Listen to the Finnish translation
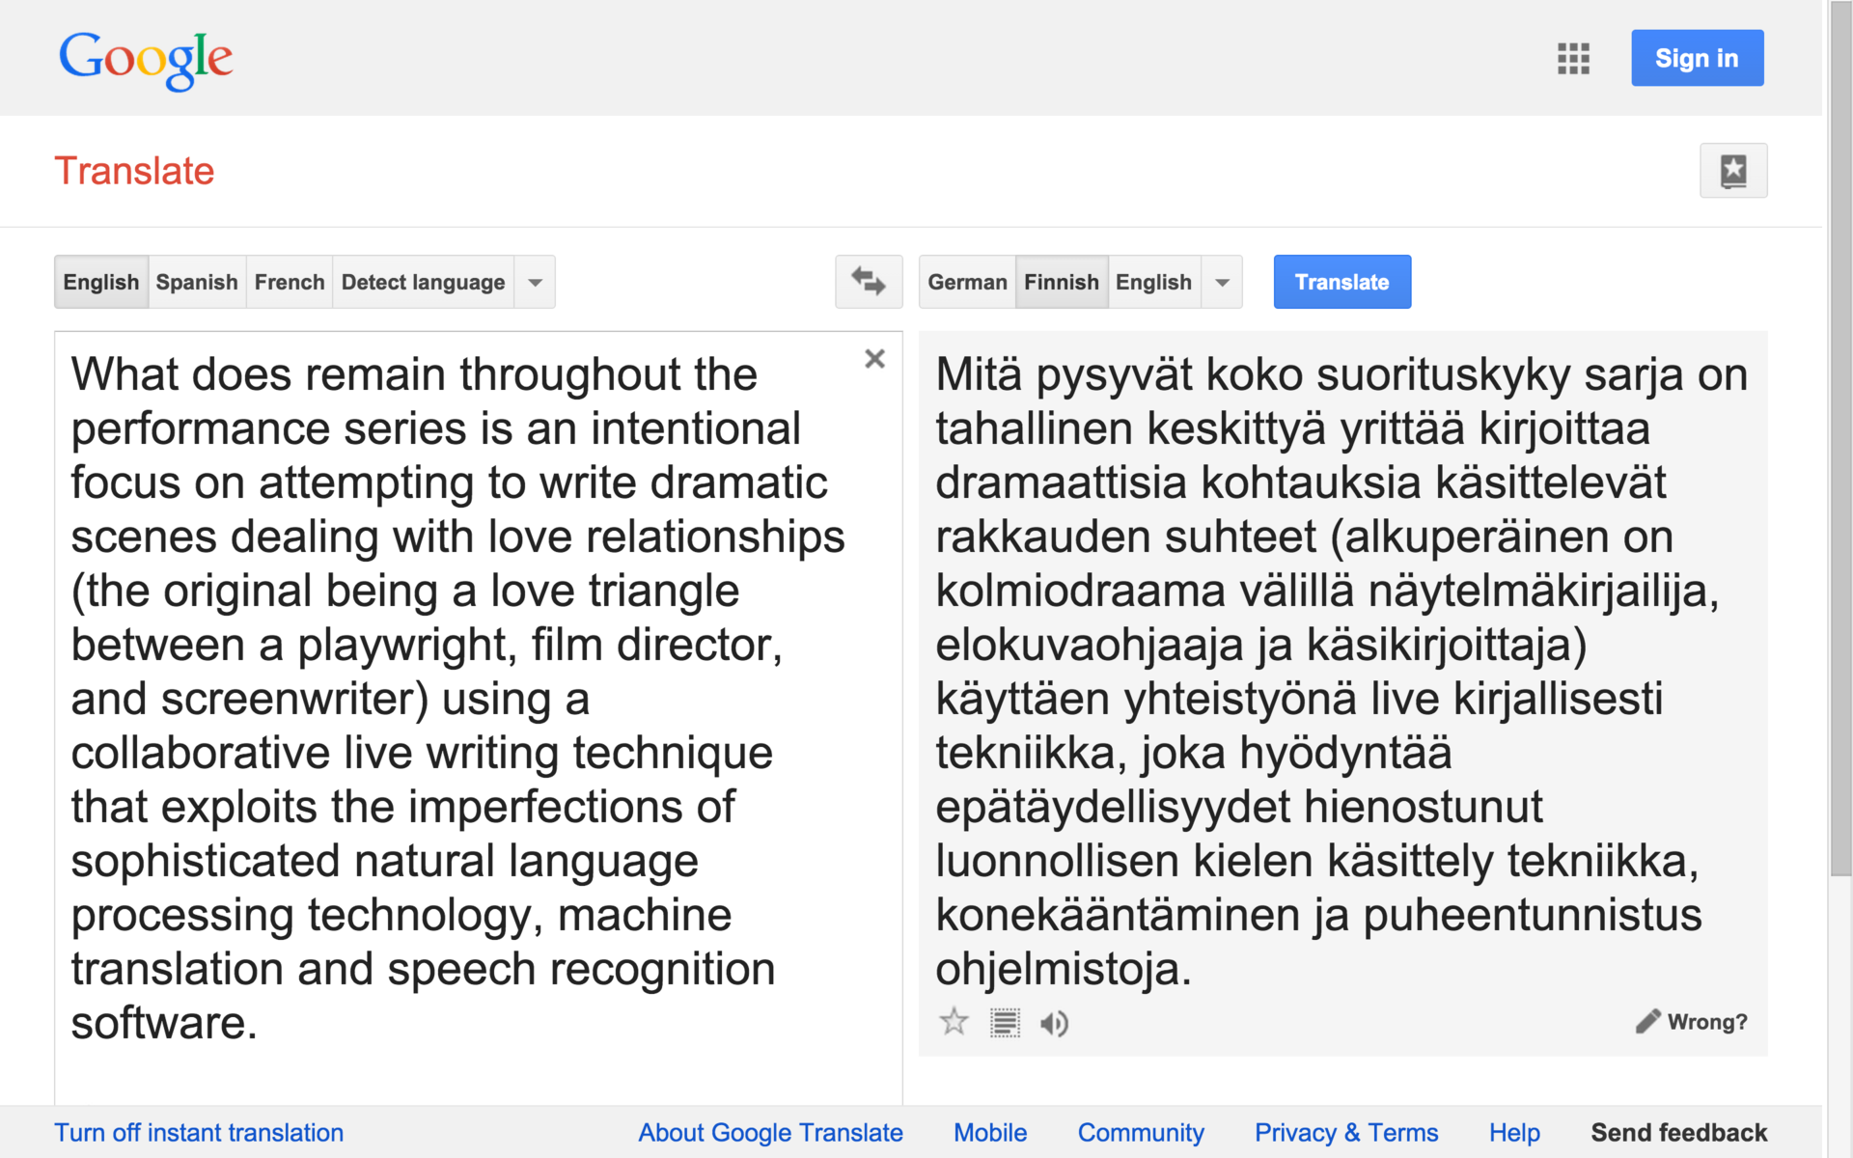 point(1054,1023)
